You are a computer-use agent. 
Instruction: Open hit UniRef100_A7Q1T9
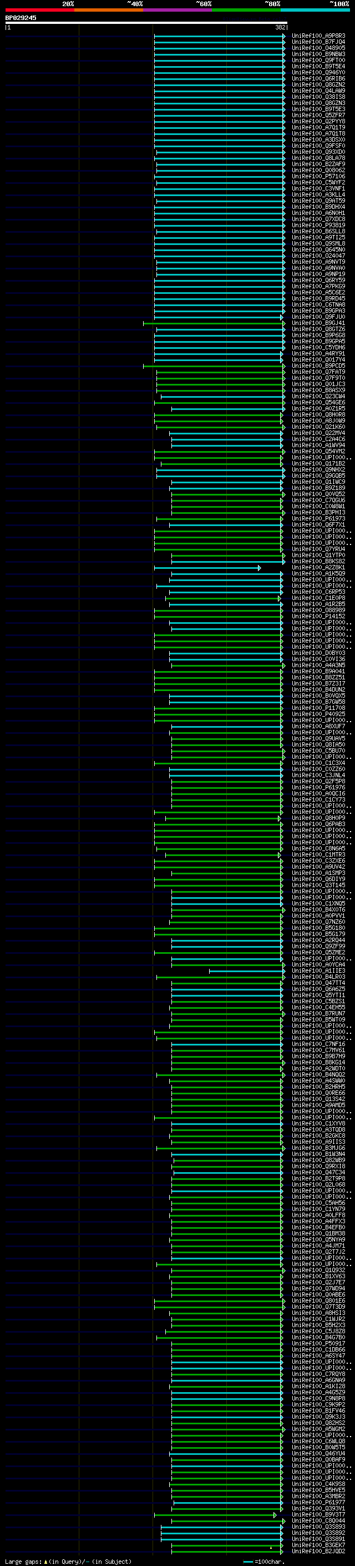click(318, 128)
